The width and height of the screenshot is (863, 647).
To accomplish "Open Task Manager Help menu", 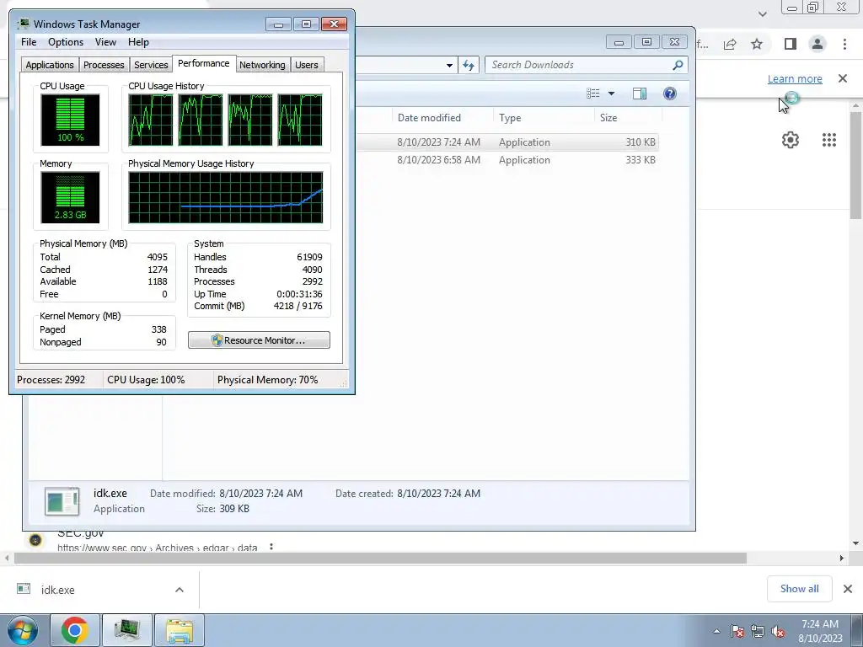I will 138,42.
